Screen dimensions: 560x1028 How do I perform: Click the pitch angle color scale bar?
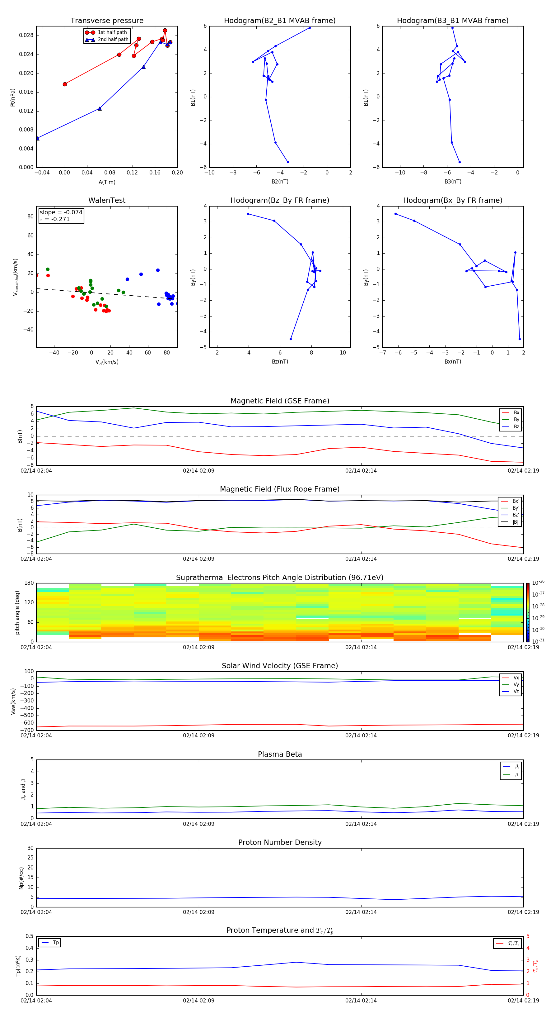(x=528, y=612)
